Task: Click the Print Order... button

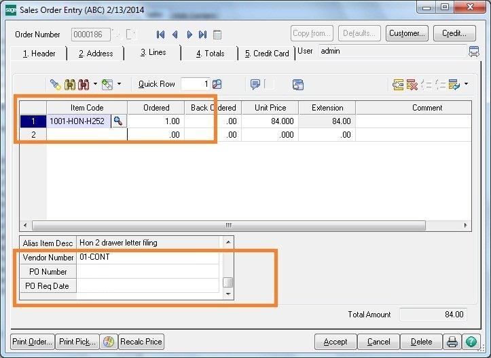Action: (33, 342)
